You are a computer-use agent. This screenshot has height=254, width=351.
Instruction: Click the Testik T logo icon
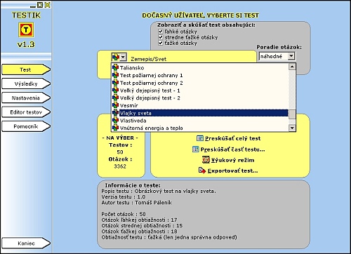point(26,29)
